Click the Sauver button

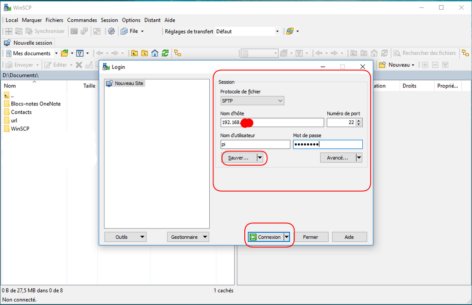239,158
